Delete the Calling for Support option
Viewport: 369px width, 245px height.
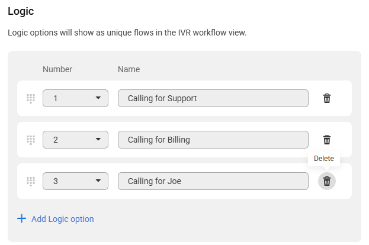326,98
